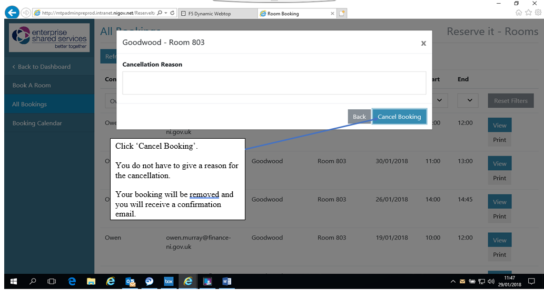Refresh the page with reload icon
This screenshot has height=290, width=544.
pos(172,13)
